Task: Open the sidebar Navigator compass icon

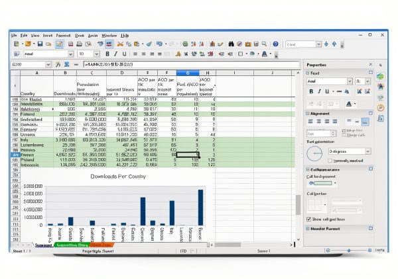Action: pos(380,108)
